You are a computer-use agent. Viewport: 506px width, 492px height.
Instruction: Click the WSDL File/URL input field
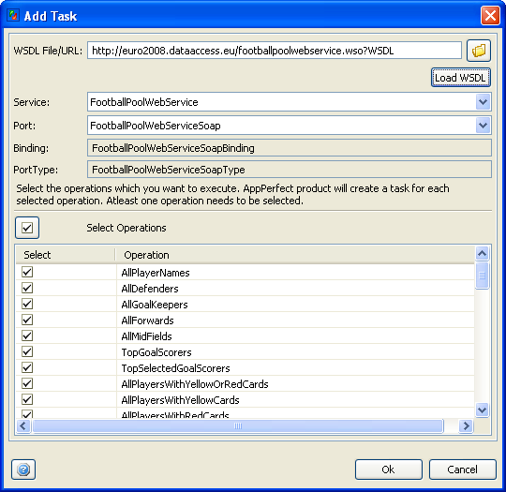[x=275, y=51]
